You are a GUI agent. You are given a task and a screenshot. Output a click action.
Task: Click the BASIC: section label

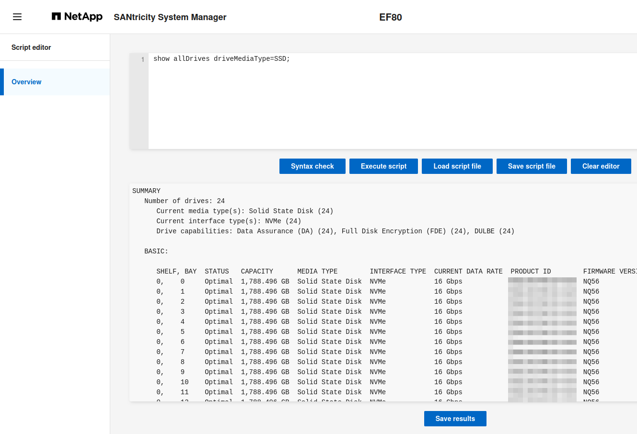[156, 251]
